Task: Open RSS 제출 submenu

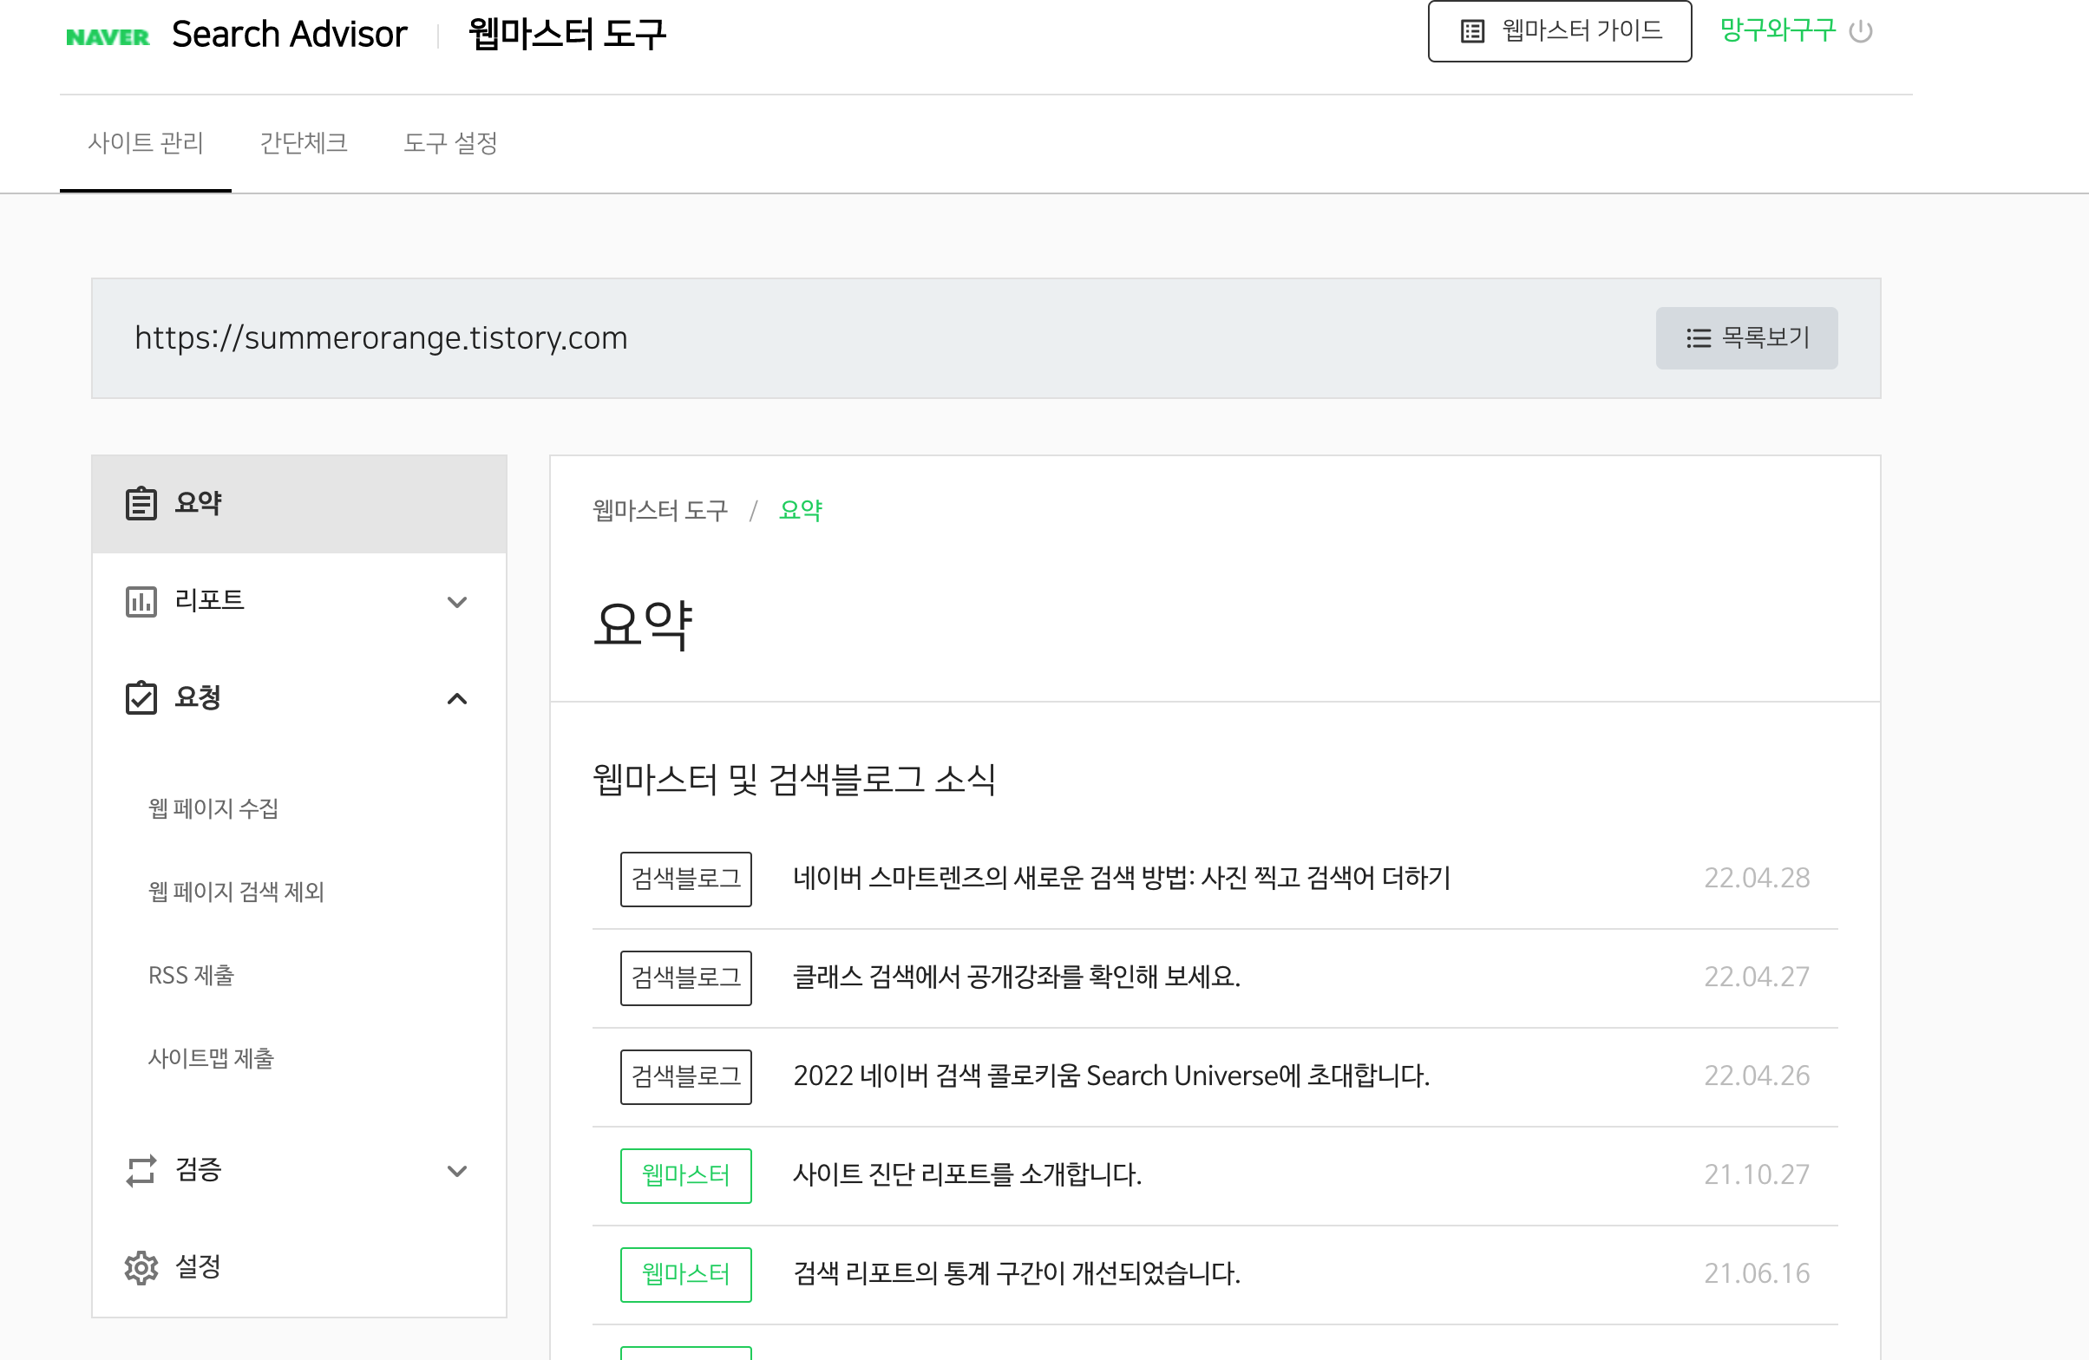Action: pos(192,975)
